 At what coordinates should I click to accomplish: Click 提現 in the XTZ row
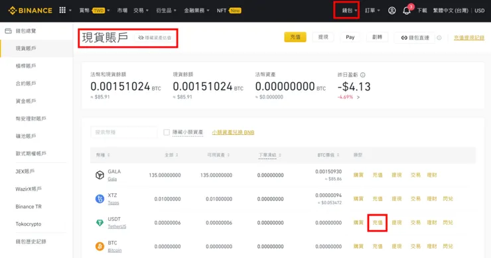(x=396, y=198)
